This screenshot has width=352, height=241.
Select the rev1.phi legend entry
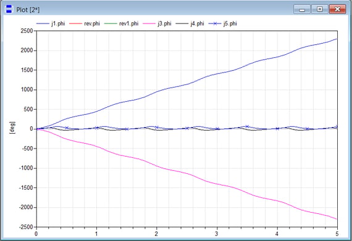tap(122, 23)
